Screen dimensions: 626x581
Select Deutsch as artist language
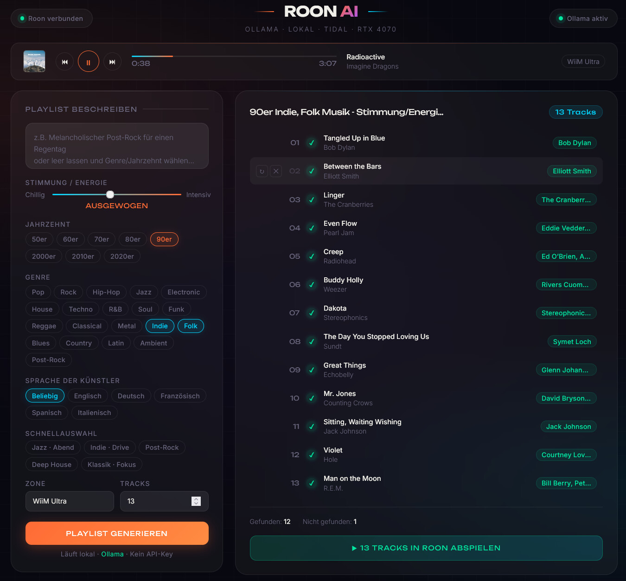click(x=131, y=396)
